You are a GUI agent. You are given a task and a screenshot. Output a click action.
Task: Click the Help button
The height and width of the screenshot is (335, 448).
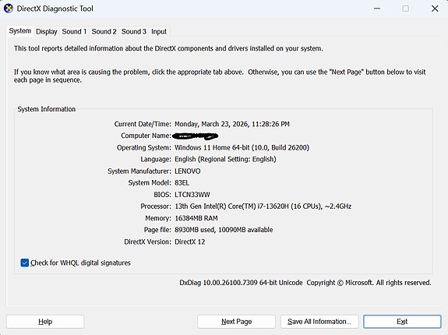45,322
